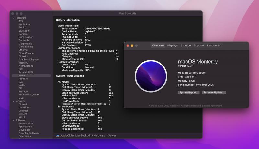Select Applications under Software
This screenshot has height=149, width=259.
(26, 127)
